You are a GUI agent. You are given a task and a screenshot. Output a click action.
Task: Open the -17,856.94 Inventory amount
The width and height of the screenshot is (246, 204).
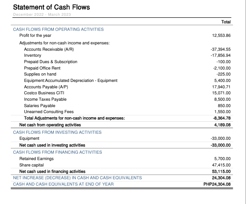221,55
